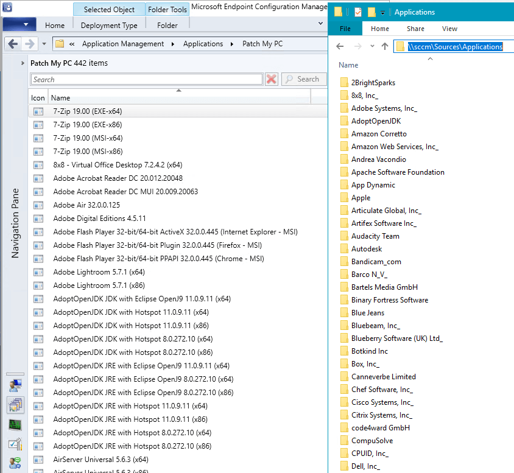
Task: Open the Home ribbon tab in SCCM
Action: point(55,25)
